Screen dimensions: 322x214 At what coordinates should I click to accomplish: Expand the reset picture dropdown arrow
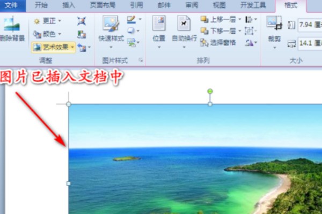89,48
